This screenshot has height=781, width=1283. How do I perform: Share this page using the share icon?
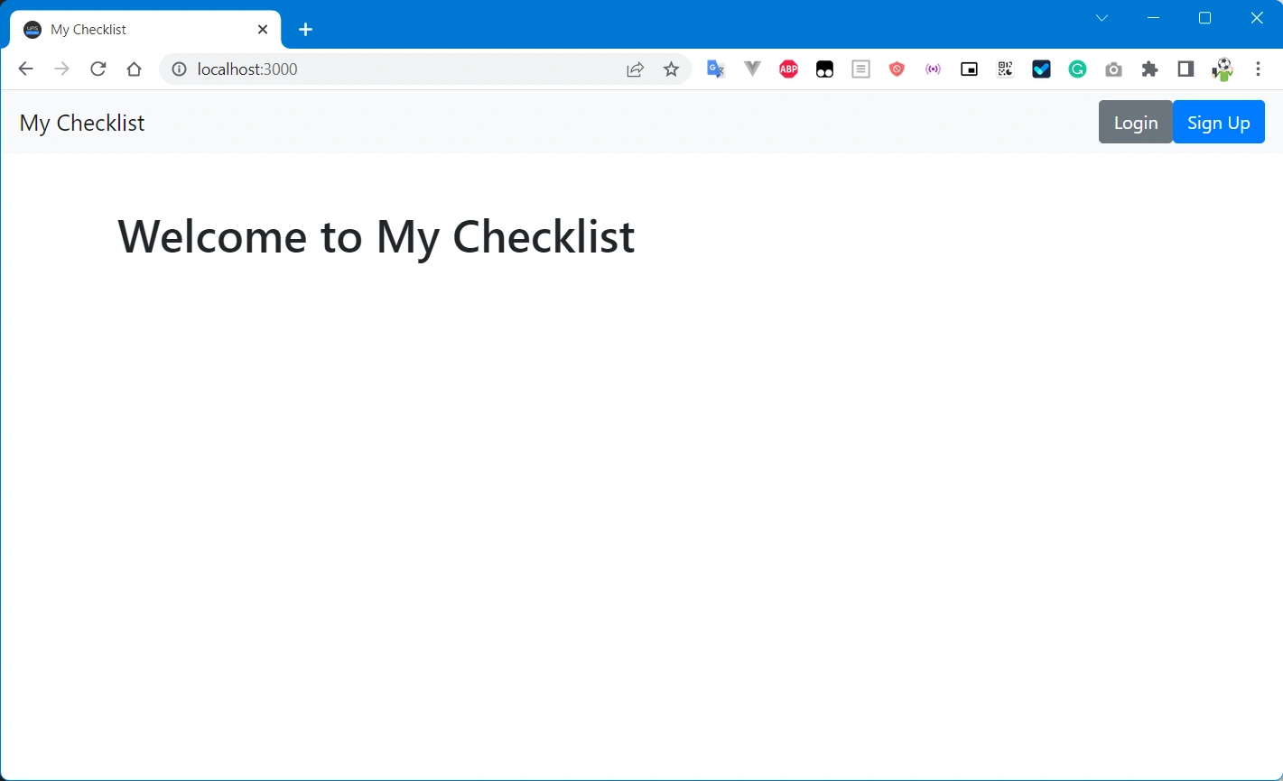click(636, 69)
